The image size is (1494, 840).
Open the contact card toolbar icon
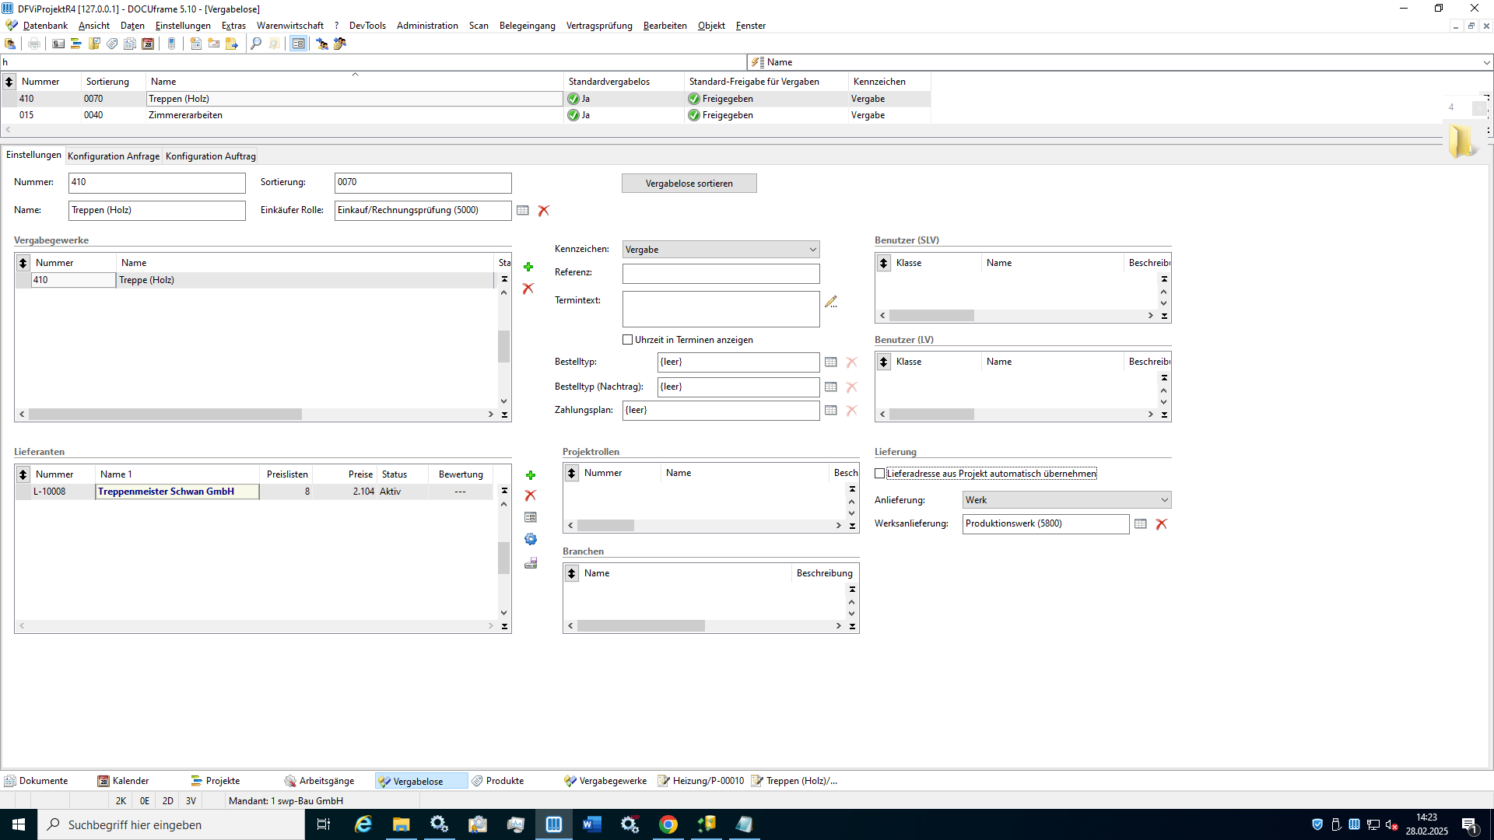(x=58, y=44)
